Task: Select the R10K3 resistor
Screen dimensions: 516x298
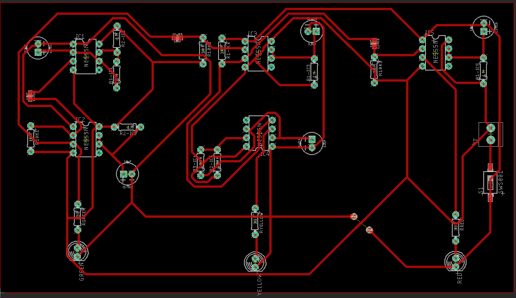Action: pyautogui.click(x=374, y=70)
